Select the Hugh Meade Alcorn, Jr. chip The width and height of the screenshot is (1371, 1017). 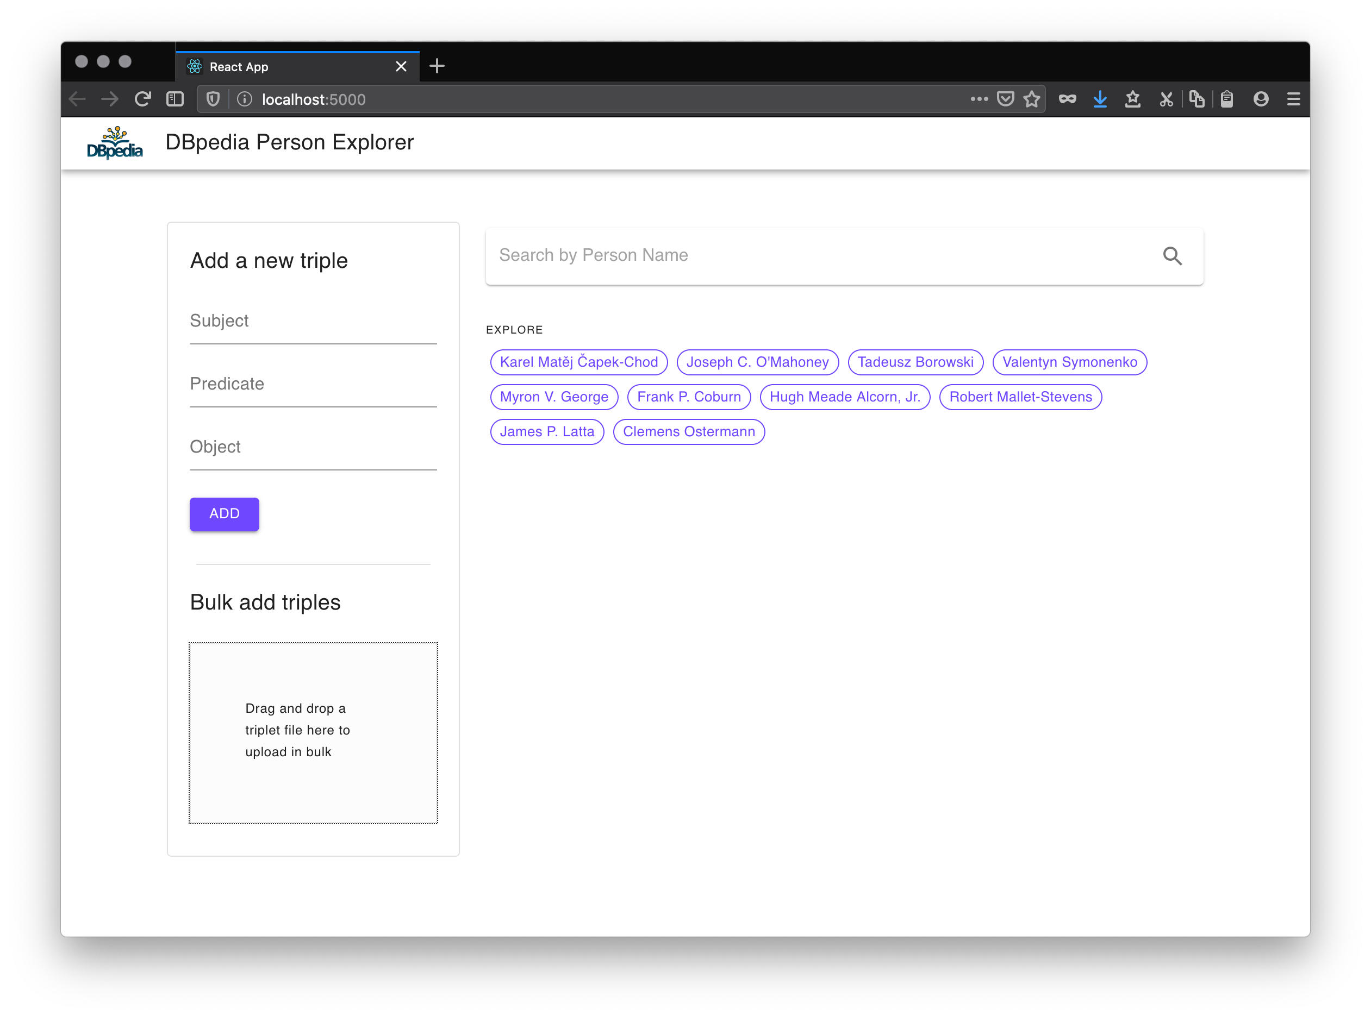click(x=844, y=397)
